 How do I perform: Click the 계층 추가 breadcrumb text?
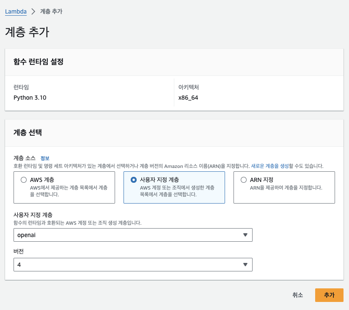pyautogui.click(x=51, y=11)
